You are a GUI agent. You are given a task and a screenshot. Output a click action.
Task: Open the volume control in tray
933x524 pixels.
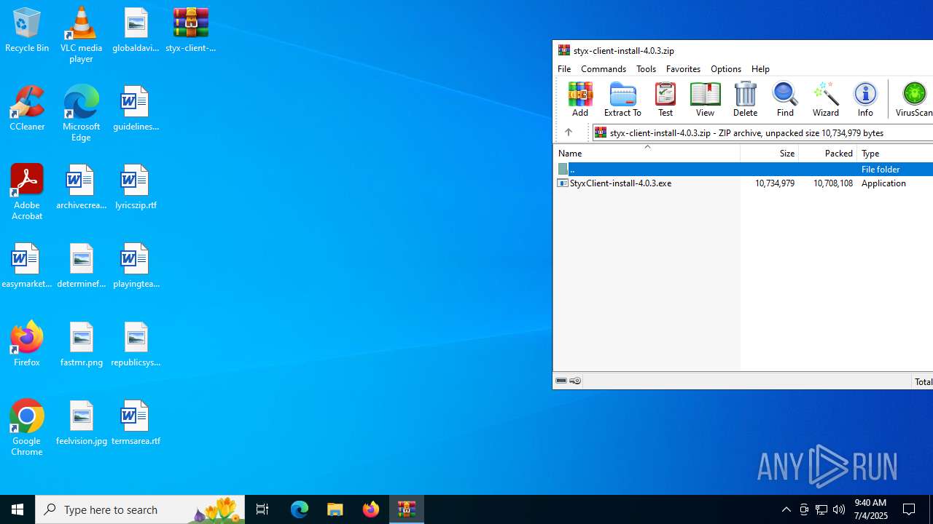(839, 509)
